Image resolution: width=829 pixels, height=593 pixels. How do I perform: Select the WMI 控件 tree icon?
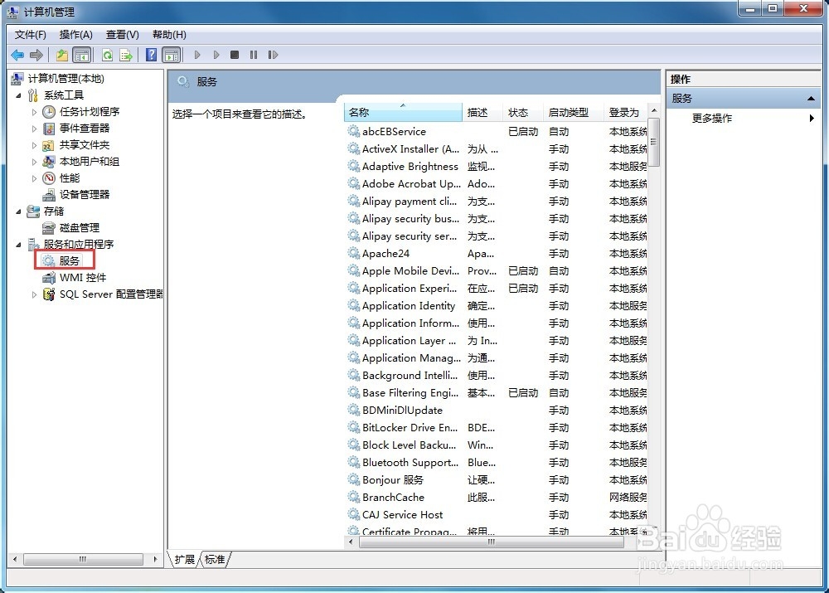pos(49,278)
